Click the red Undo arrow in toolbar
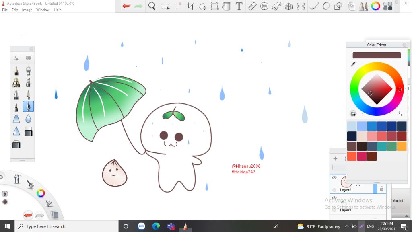The image size is (412, 232). pyautogui.click(x=126, y=6)
